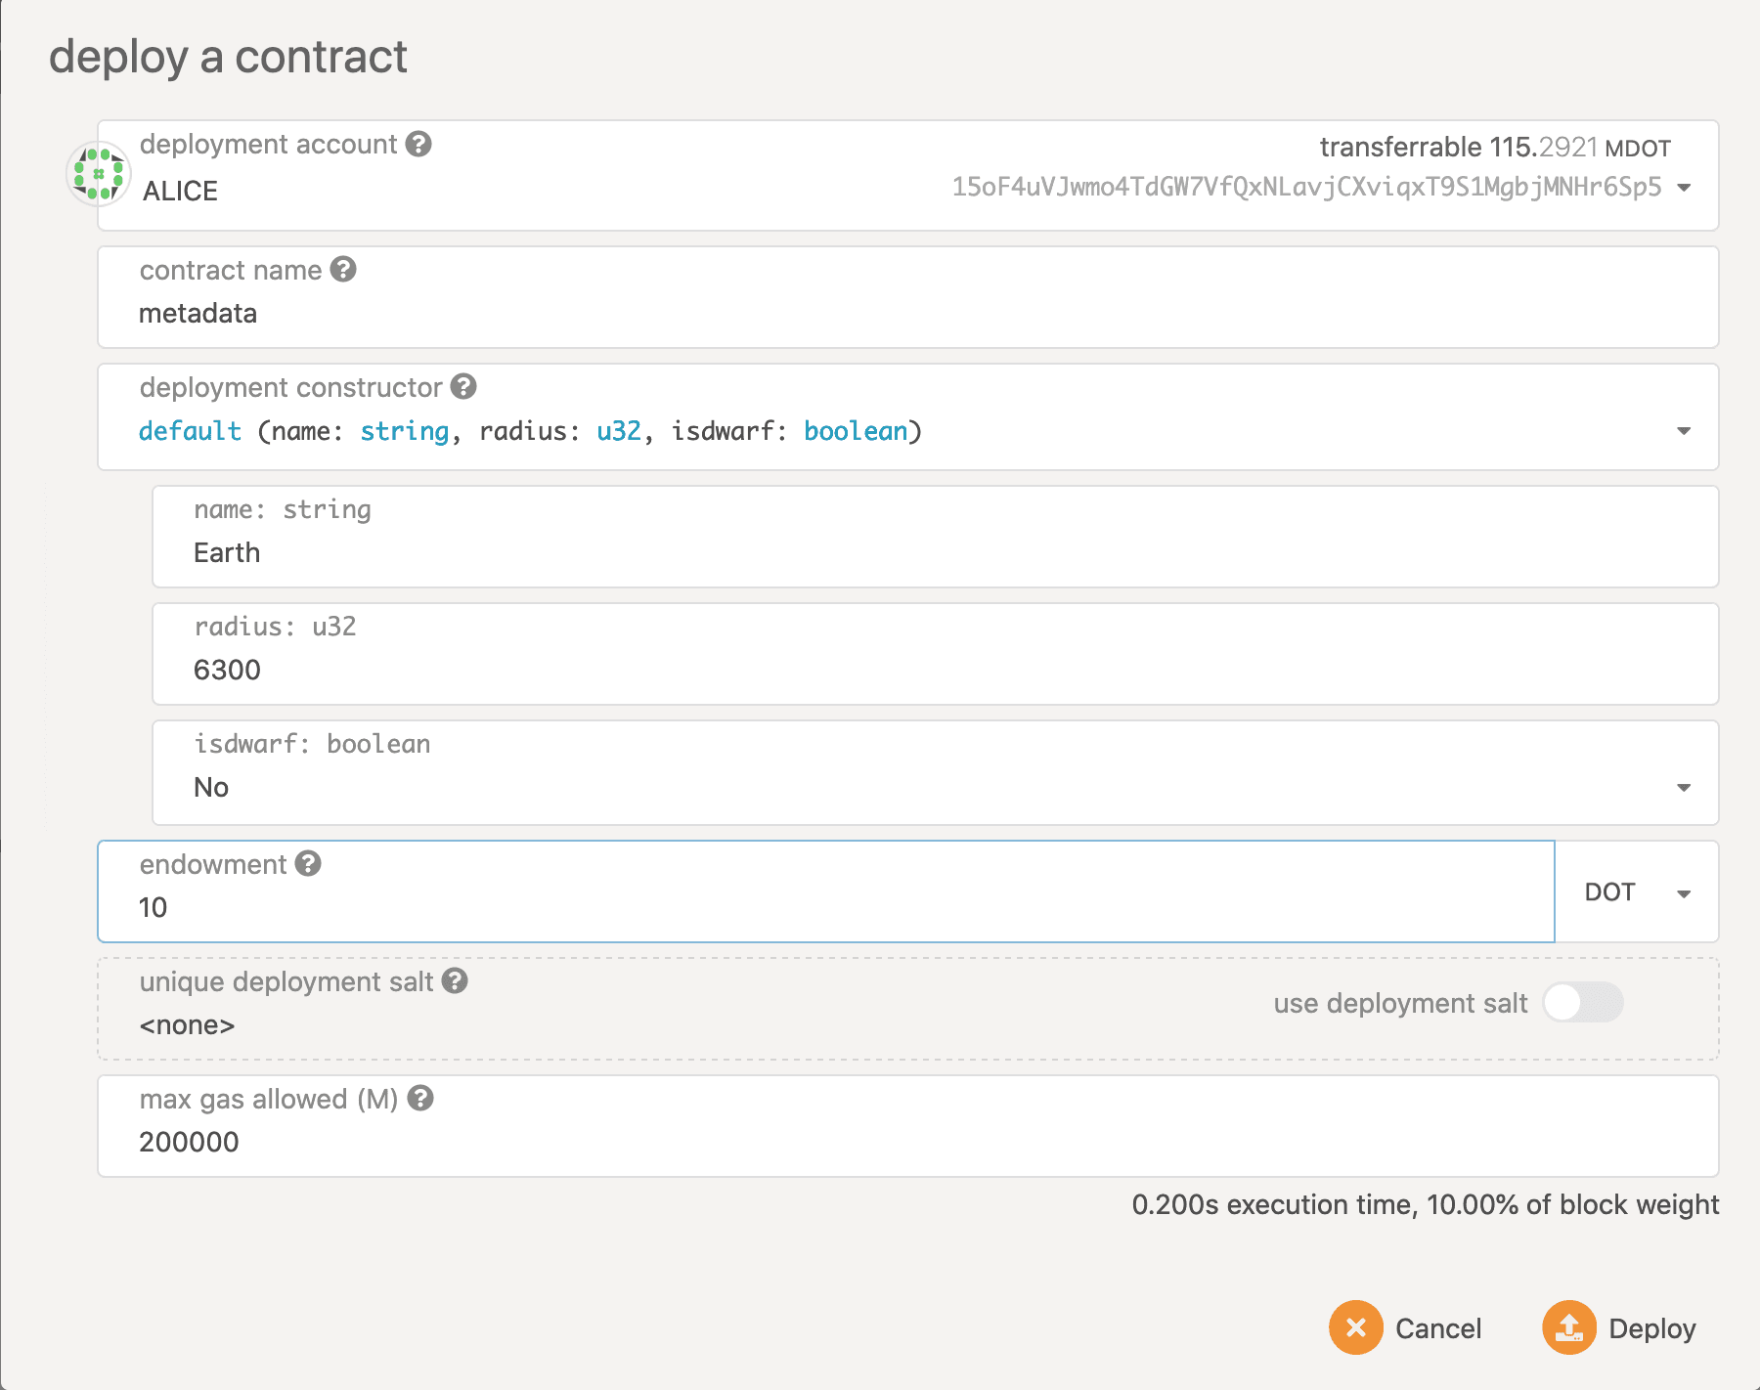This screenshot has height=1390, width=1760.
Task: Click the endowment help icon
Action: (x=308, y=863)
